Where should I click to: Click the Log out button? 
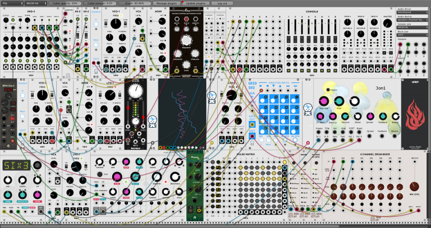tap(222, 3)
